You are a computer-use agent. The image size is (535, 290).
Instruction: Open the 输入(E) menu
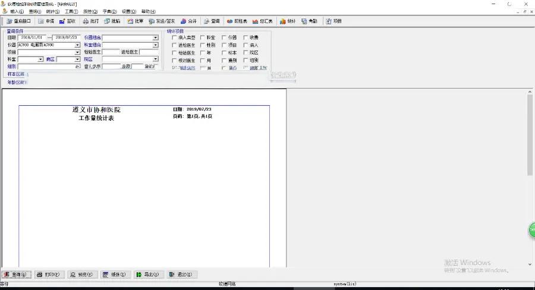(17, 12)
